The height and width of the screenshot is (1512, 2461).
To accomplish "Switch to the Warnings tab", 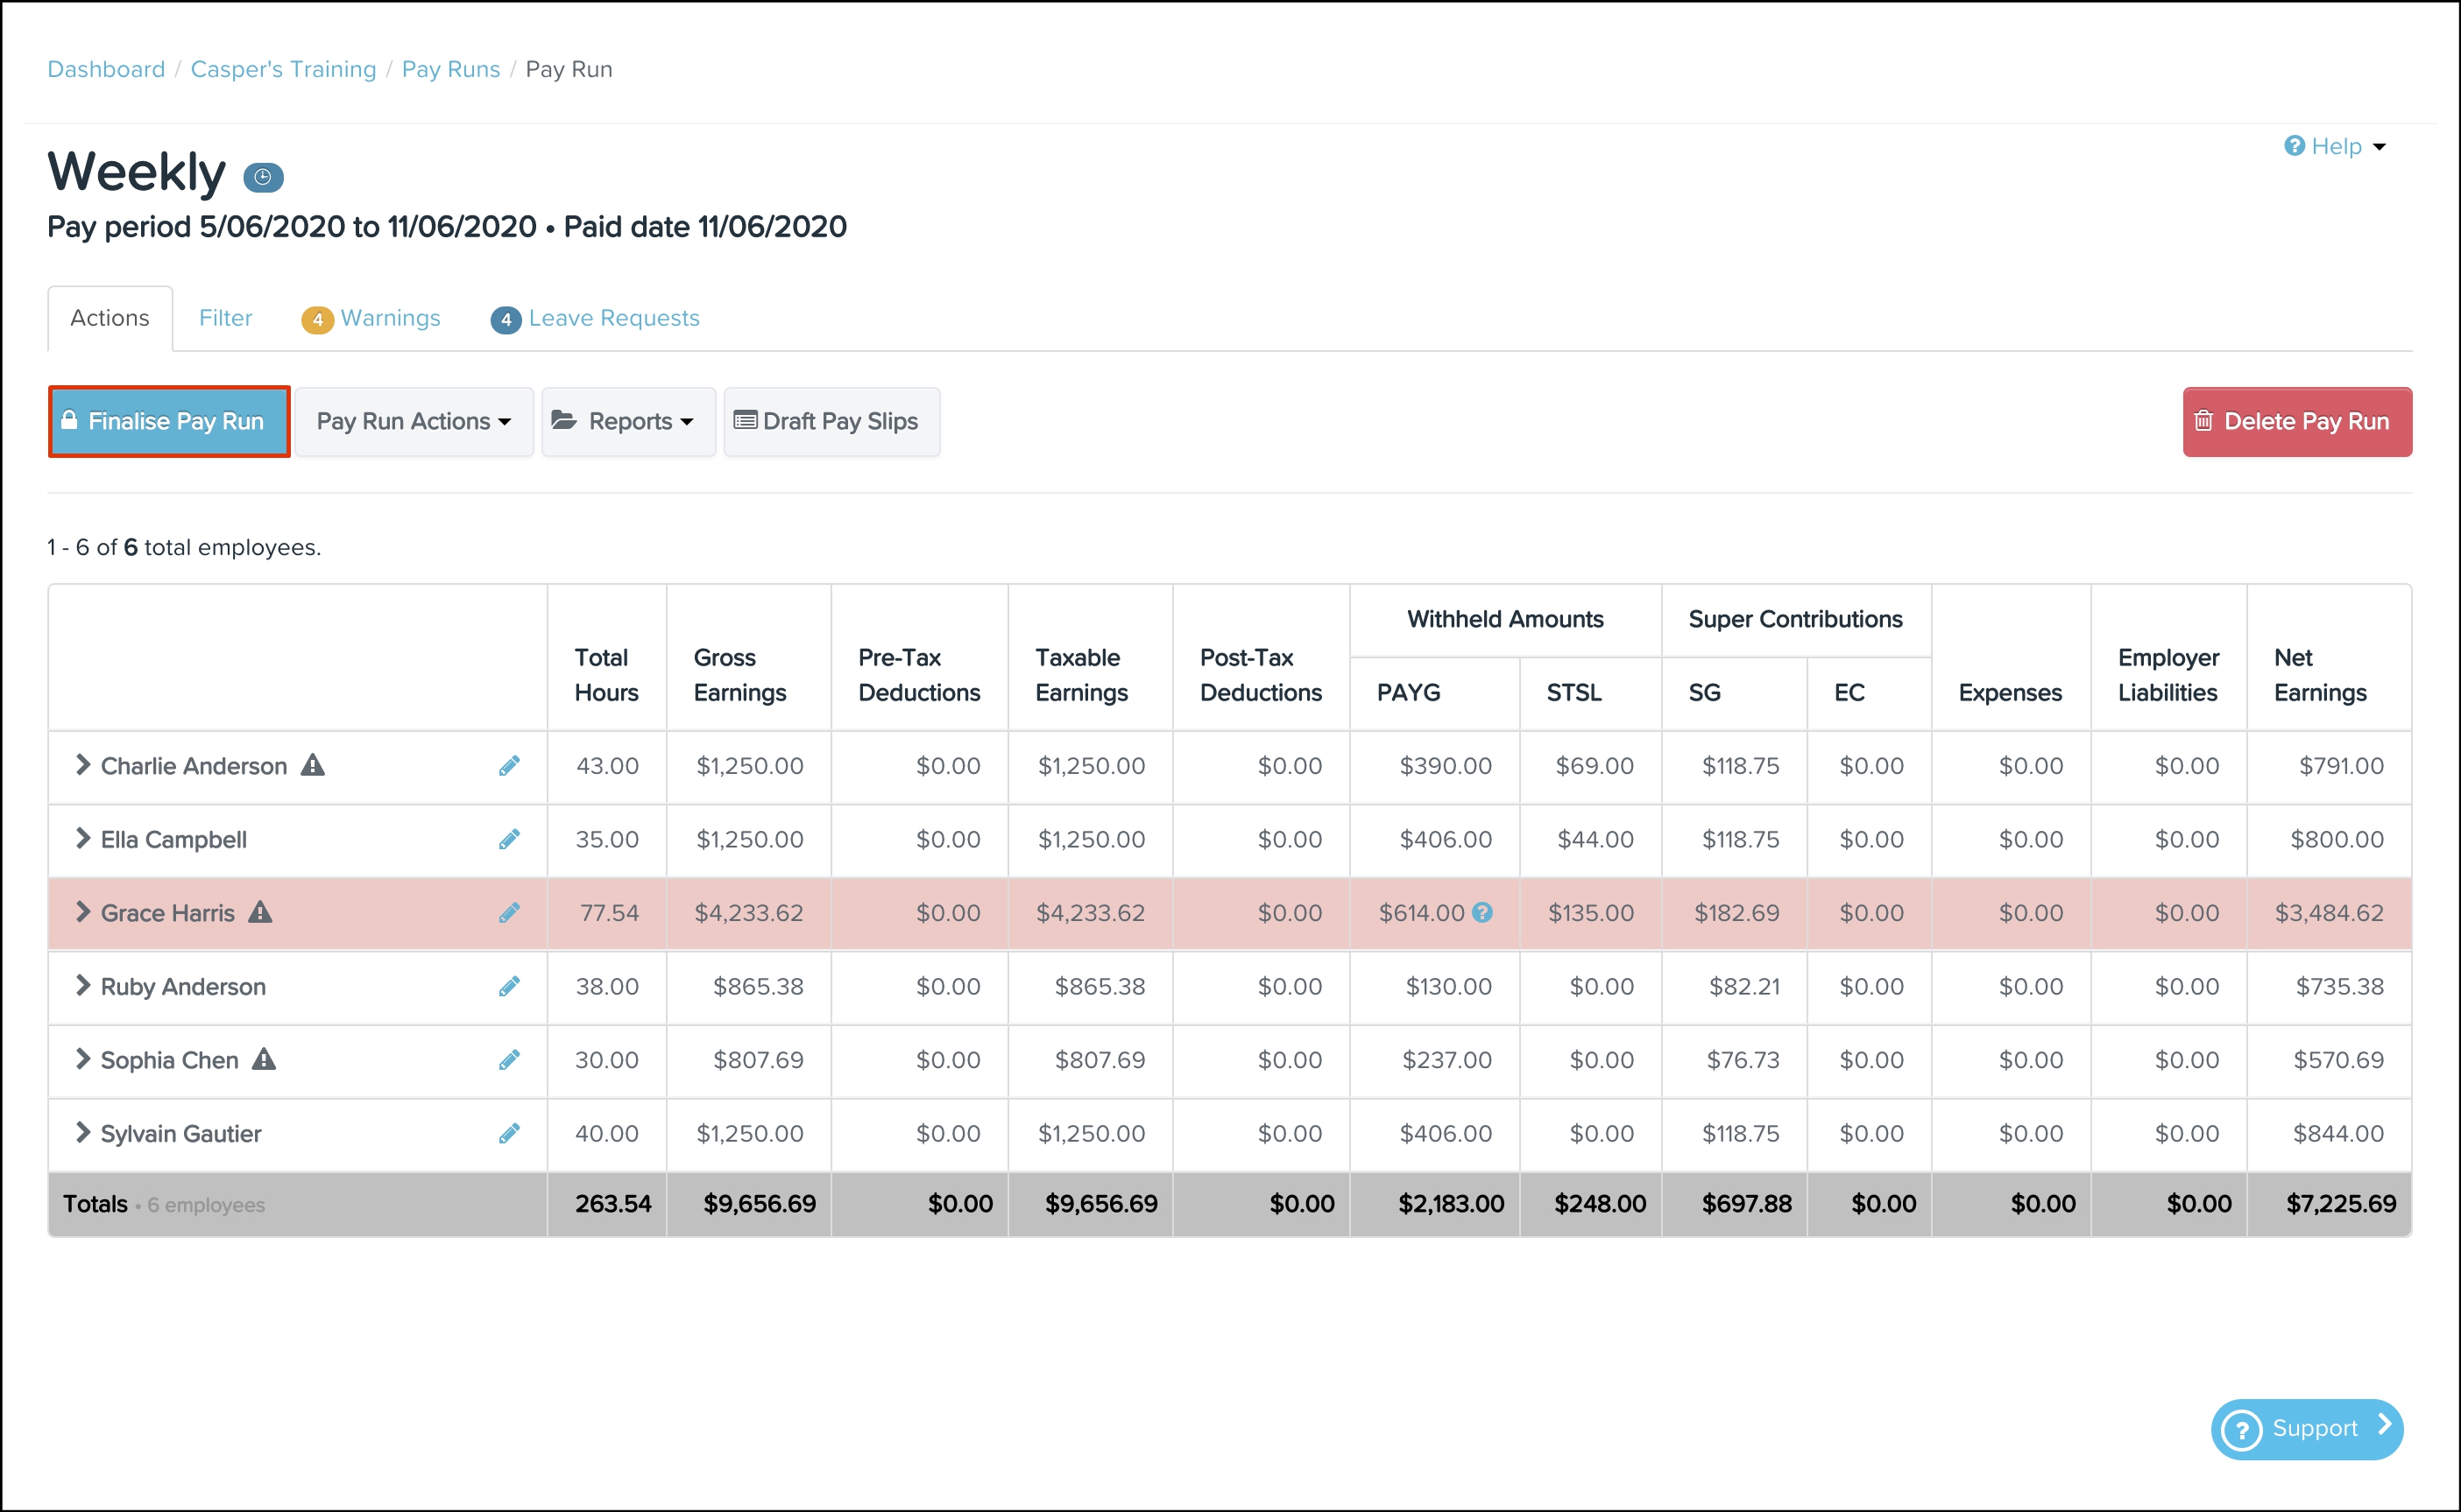I will click(x=371, y=318).
